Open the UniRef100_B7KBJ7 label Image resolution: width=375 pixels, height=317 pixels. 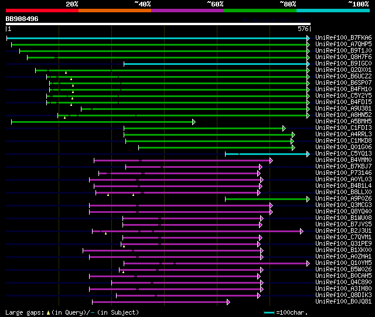pos(343,167)
